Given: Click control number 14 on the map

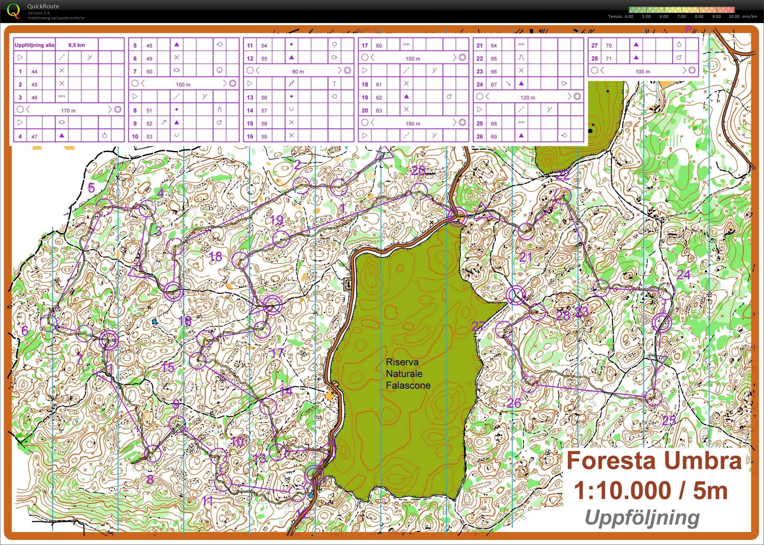Looking at the screenshot, I should [286, 391].
